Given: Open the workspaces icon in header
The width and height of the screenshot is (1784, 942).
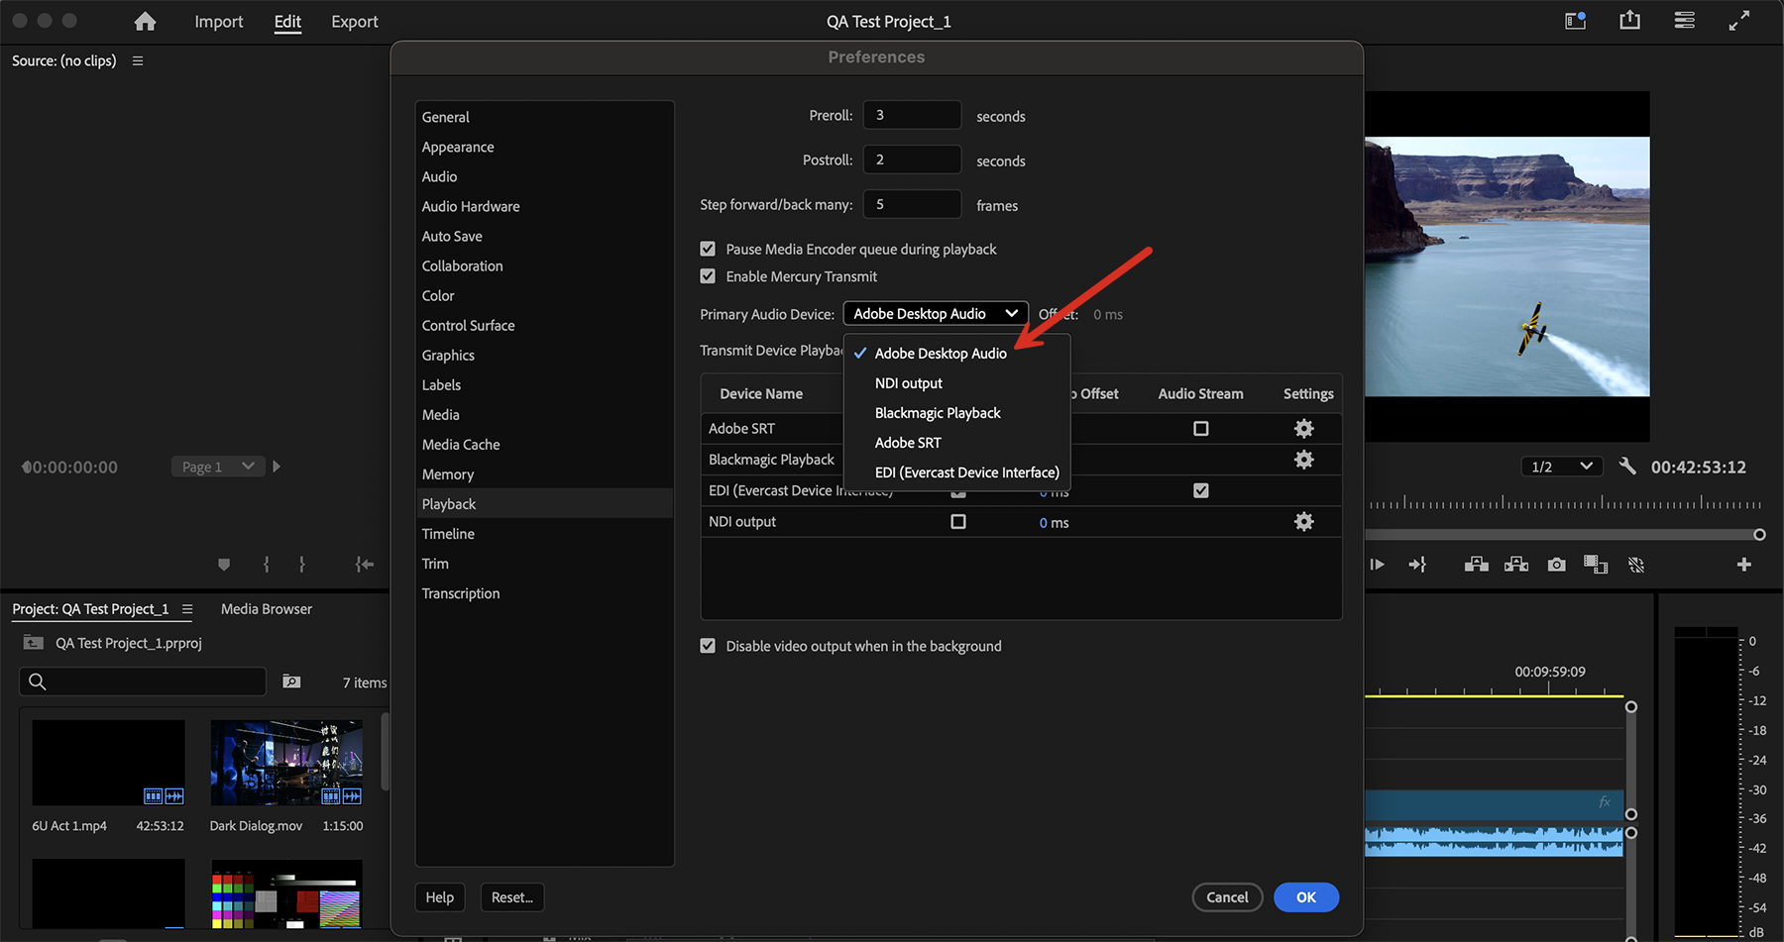Looking at the screenshot, I should tap(1576, 21).
